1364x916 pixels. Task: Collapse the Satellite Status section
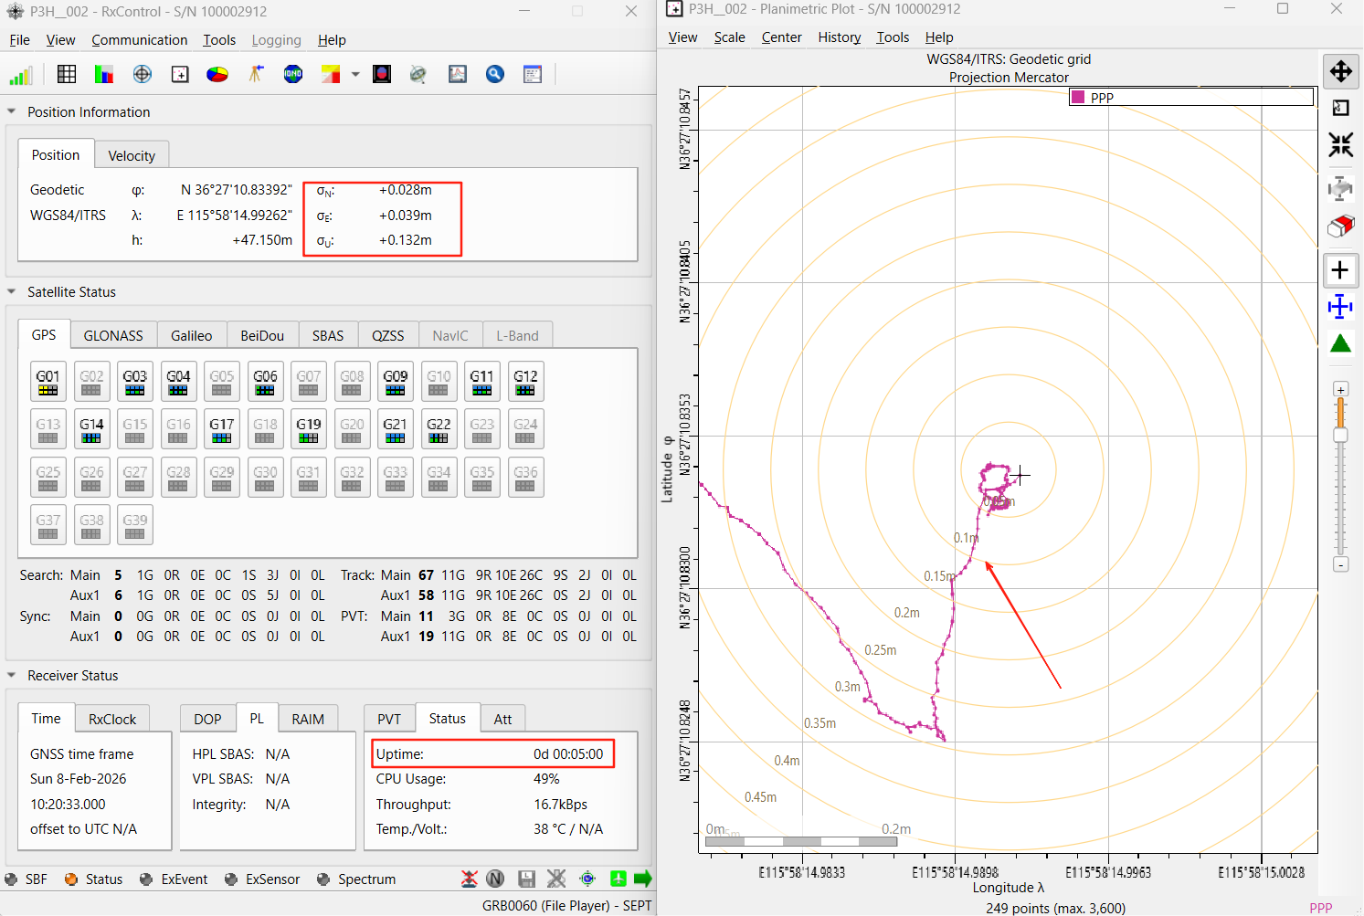pos(12,291)
